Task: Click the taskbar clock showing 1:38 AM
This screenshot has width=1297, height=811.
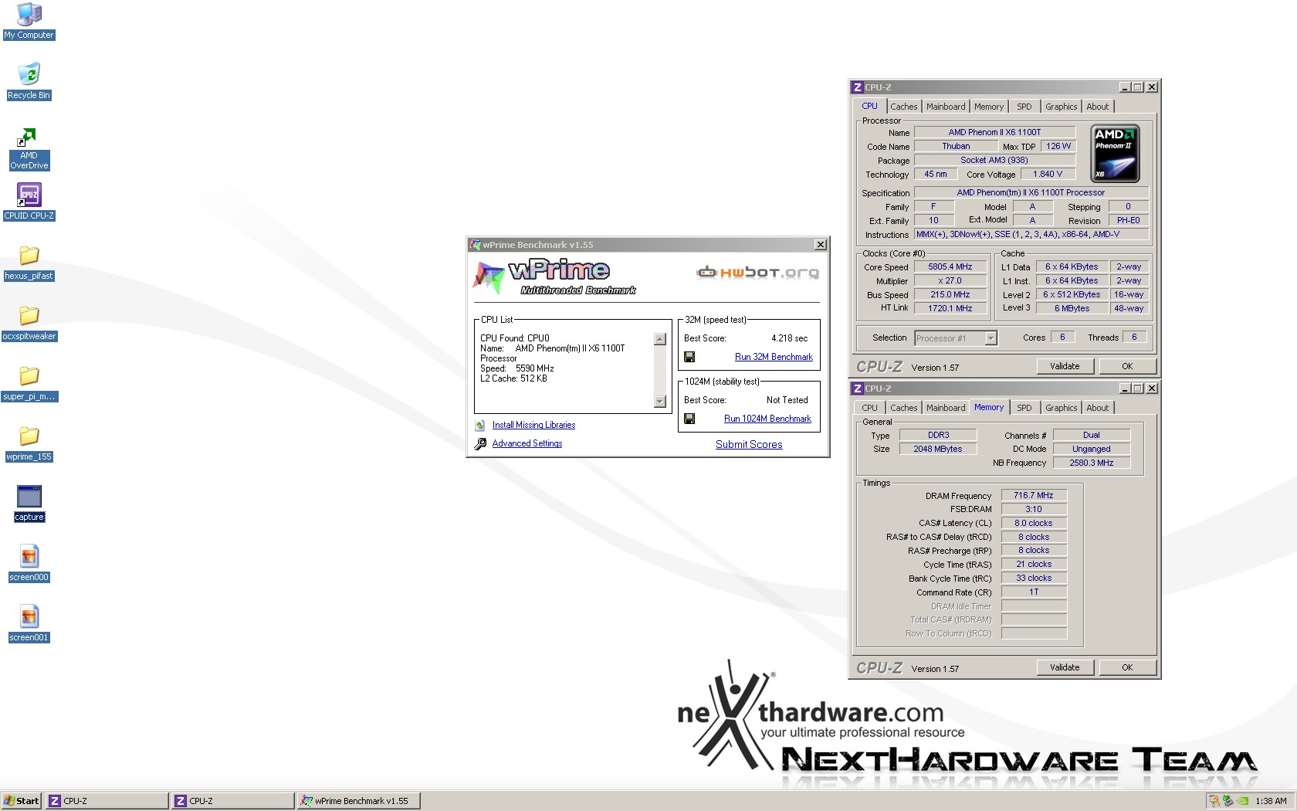Action: pos(1271,801)
